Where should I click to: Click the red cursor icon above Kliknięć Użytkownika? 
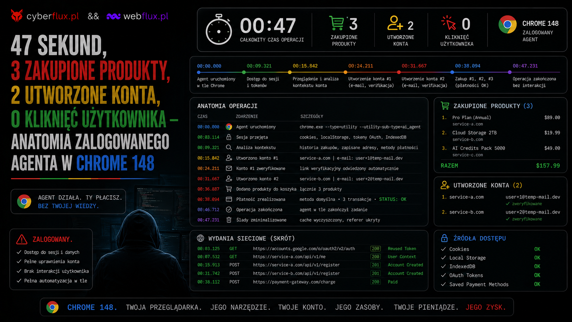point(448,23)
